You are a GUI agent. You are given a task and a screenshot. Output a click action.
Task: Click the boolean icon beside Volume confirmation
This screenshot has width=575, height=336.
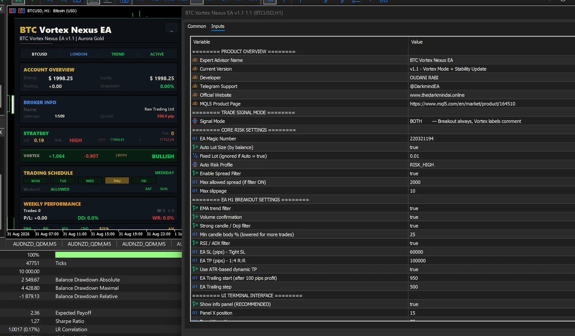tap(195, 217)
